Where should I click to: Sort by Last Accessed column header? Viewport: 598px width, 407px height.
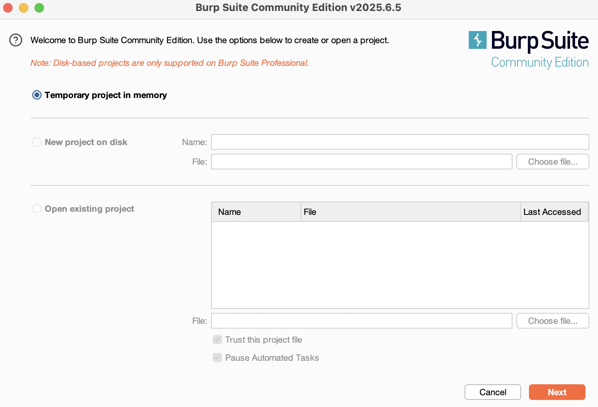point(554,212)
